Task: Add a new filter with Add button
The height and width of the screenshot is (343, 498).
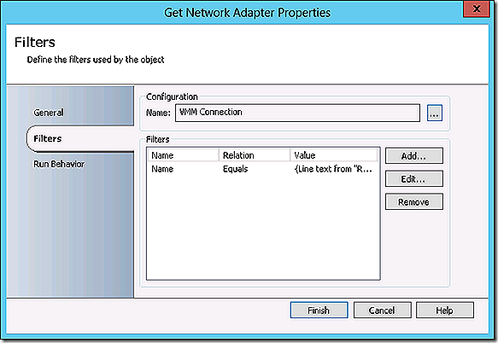Action: 413,156
